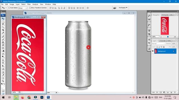This screenshot has height=100, width=179.
Task: Enable the Auto-Select checkbox
Action: coord(9,8)
